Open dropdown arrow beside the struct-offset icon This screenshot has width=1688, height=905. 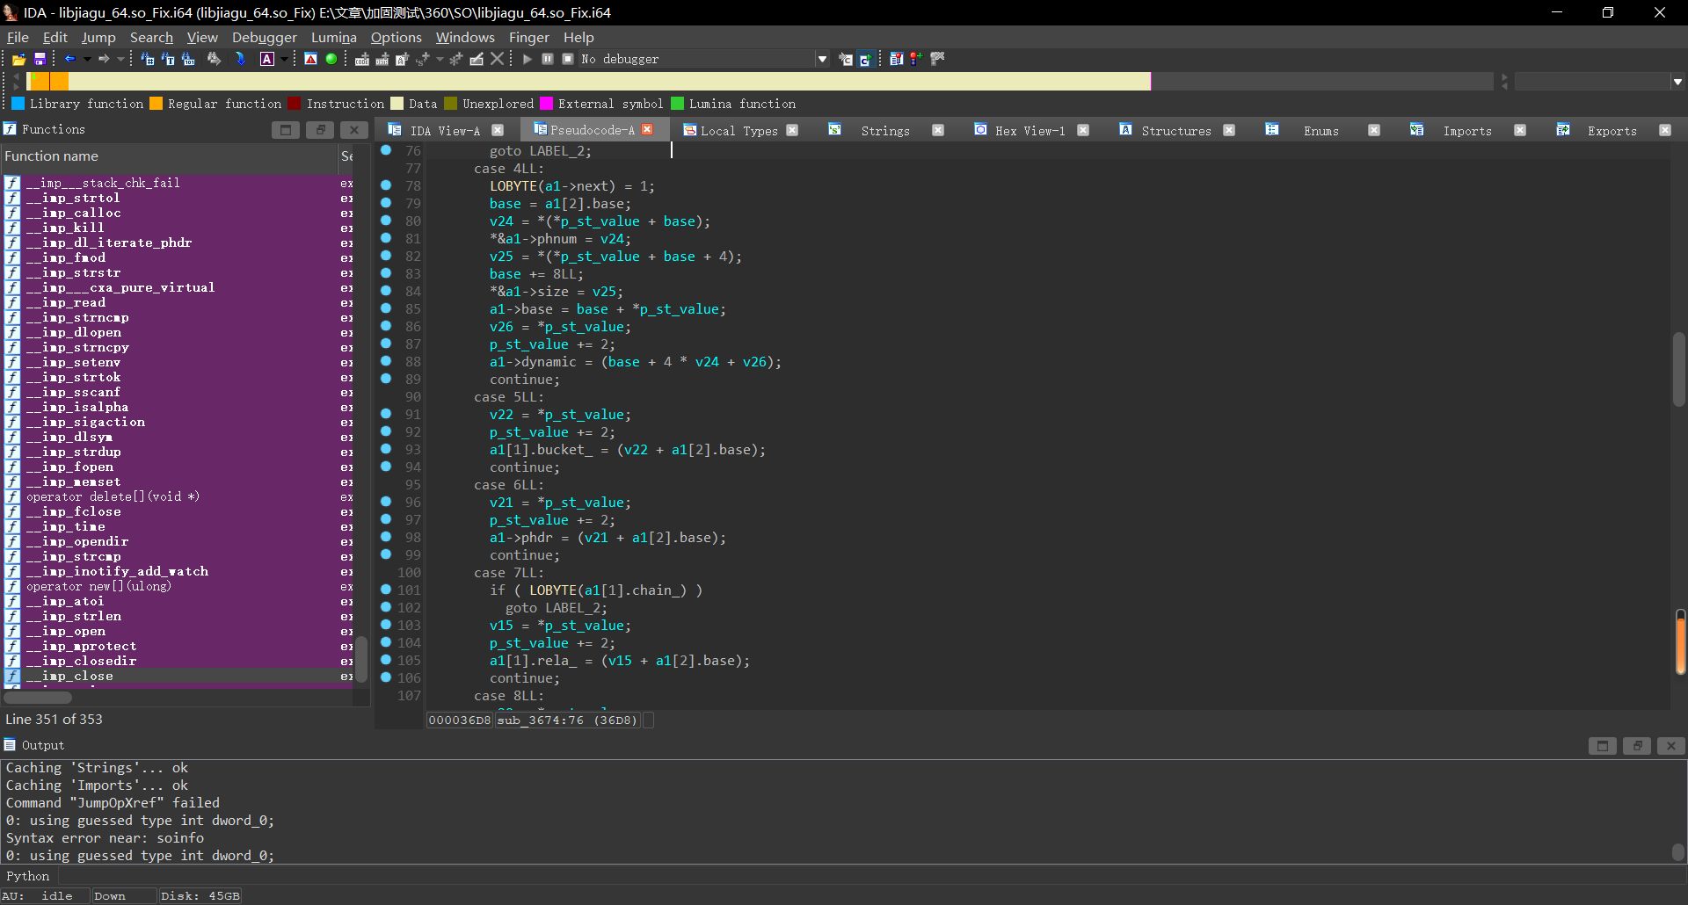(x=440, y=59)
